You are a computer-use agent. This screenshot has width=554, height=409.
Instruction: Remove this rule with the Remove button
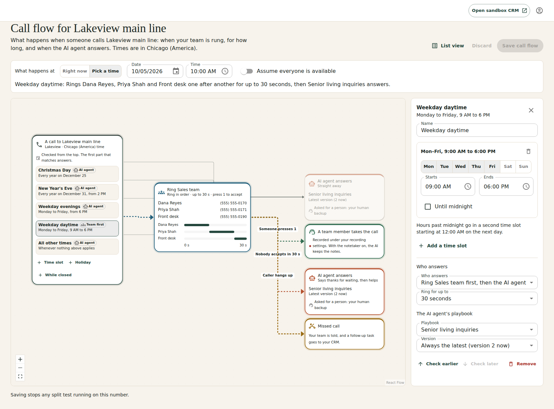(x=523, y=364)
